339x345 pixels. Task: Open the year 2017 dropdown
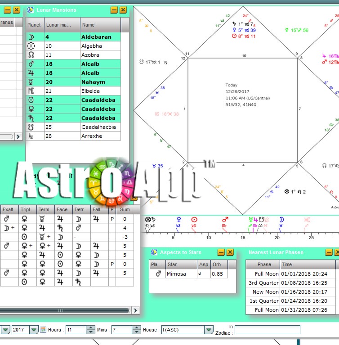[x=34, y=330]
